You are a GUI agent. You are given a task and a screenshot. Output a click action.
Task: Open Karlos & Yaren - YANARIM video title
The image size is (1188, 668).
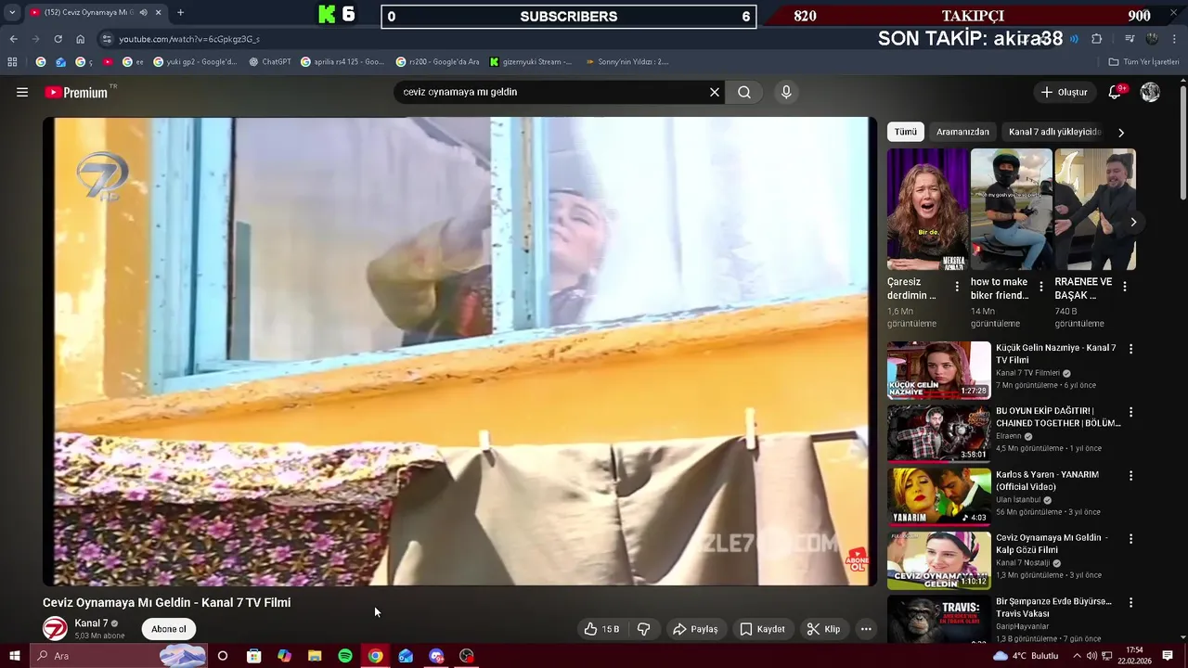[1047, 481]
